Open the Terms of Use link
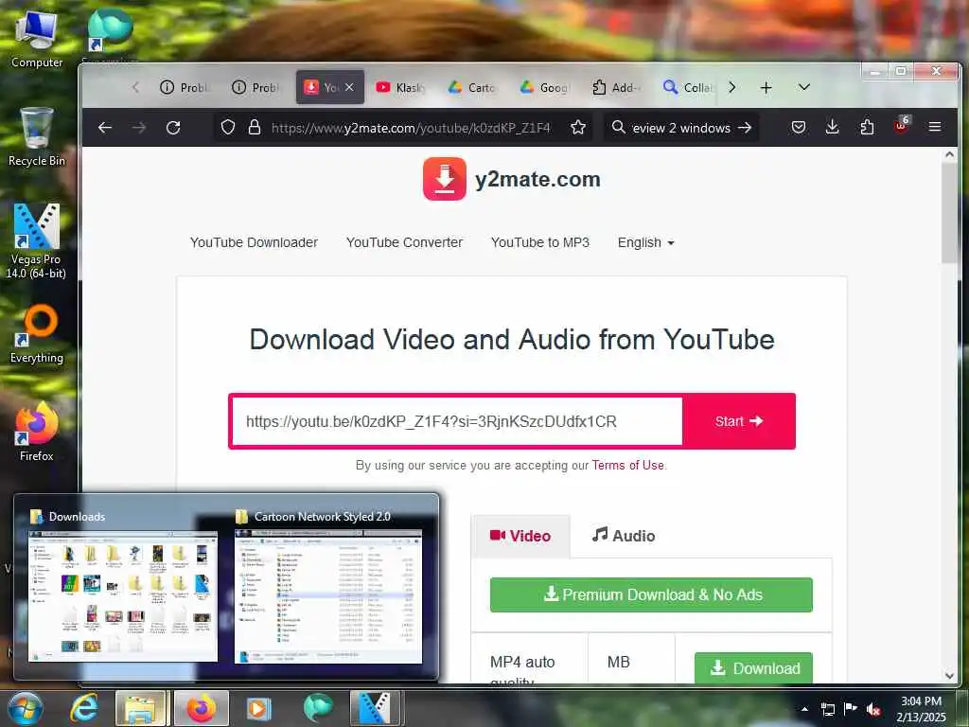The width and height of the screenshot is (969, 727). pos(628,465)
